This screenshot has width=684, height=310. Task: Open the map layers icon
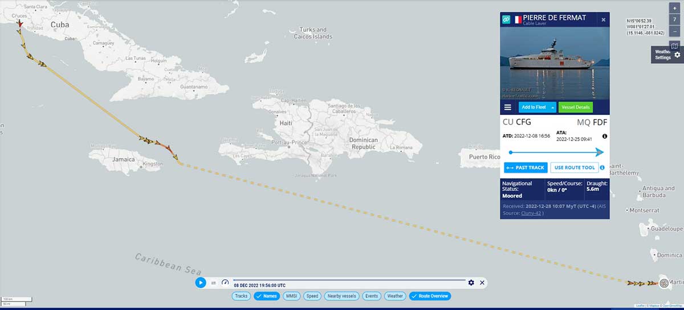click(x=674, y=46)
